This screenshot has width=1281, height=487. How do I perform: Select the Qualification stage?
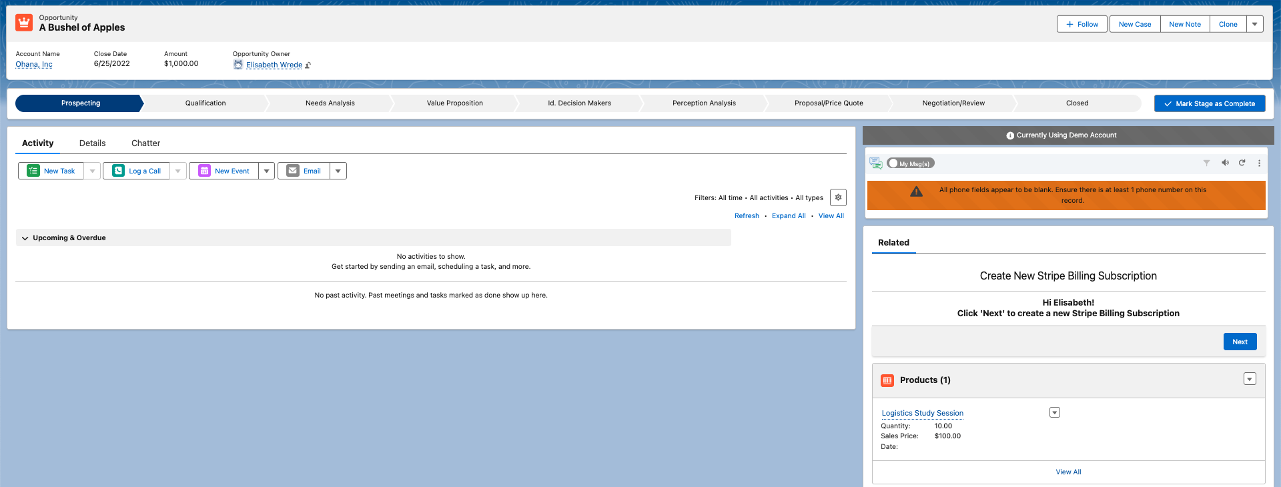point(205,103)
